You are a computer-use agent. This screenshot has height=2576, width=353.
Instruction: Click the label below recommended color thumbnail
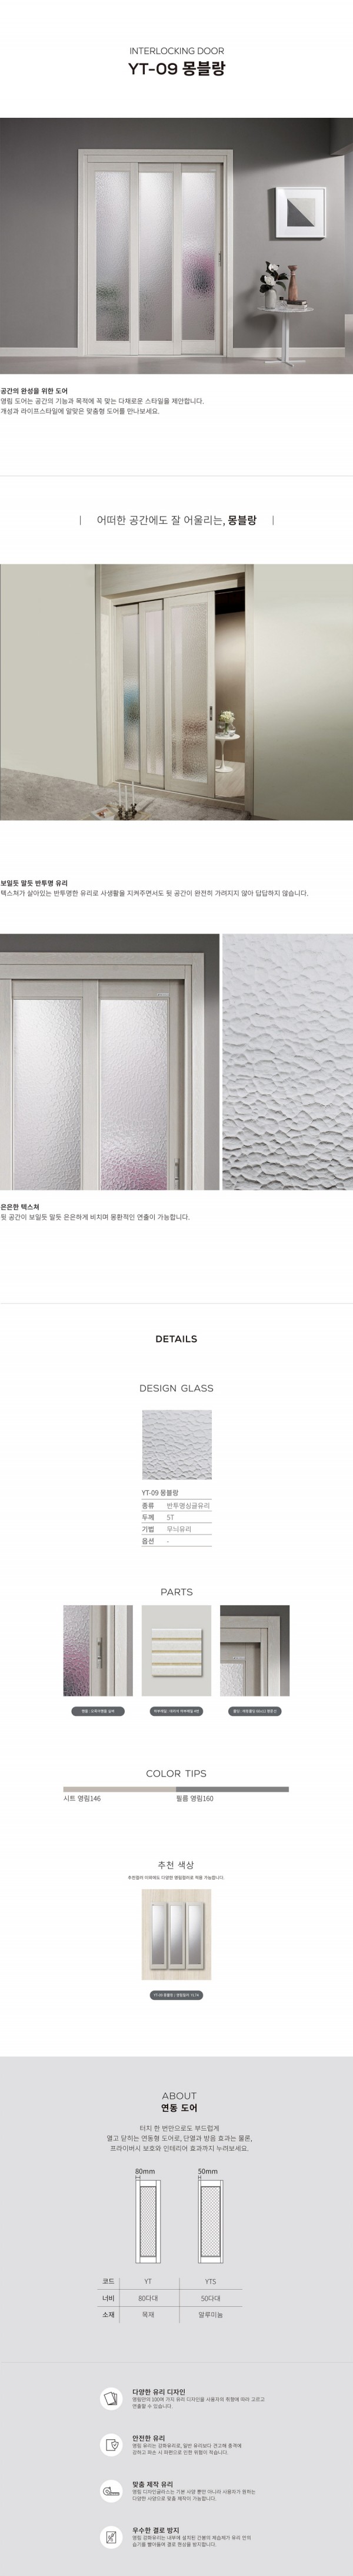pos(176,1995)
